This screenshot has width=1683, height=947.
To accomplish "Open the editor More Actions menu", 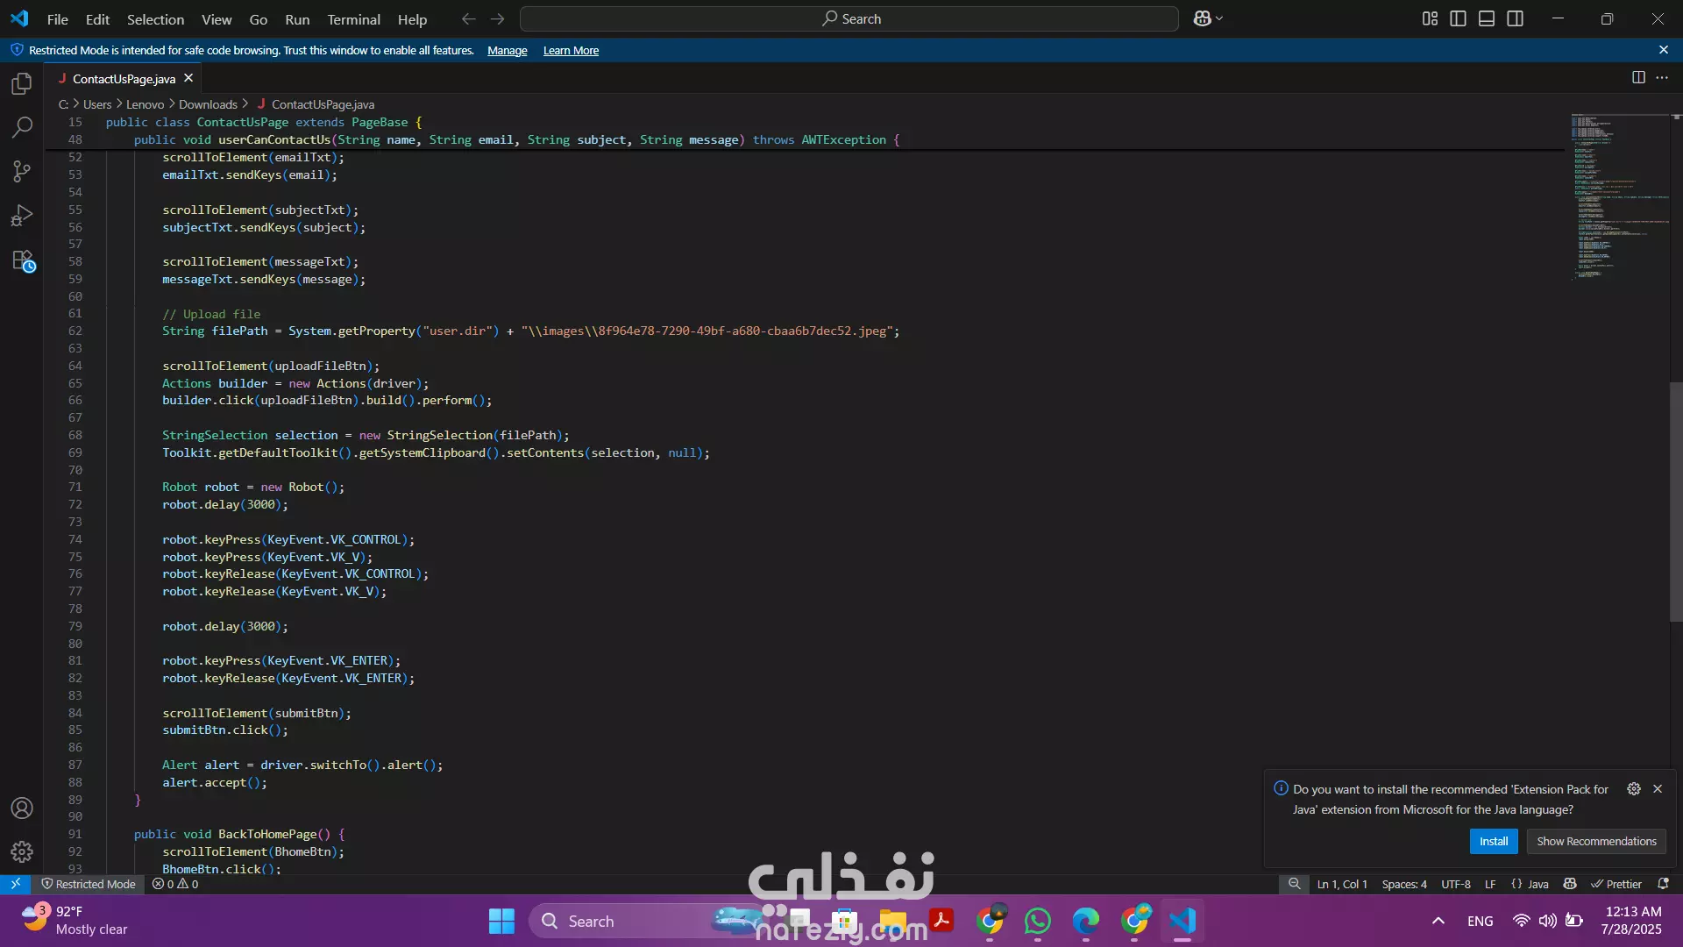I will tap(1662, 78).
